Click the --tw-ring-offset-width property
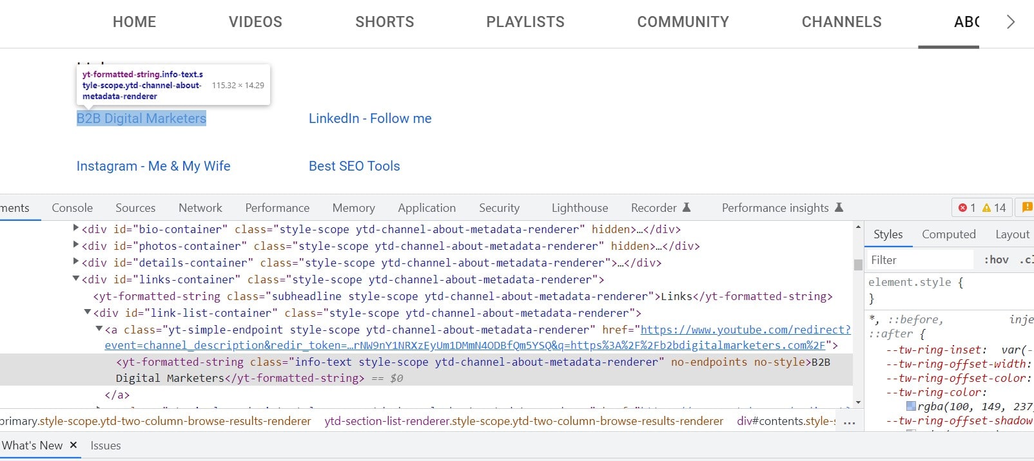 [x=957, y=364]
